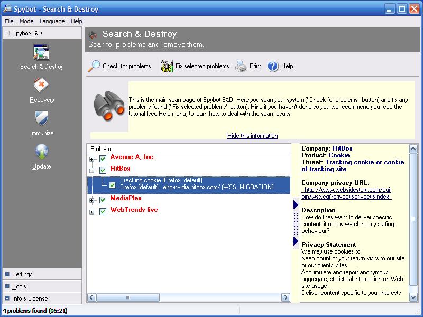Click the description panel scroll-down arrow
423x317 pixels.
tap(413, 297)
